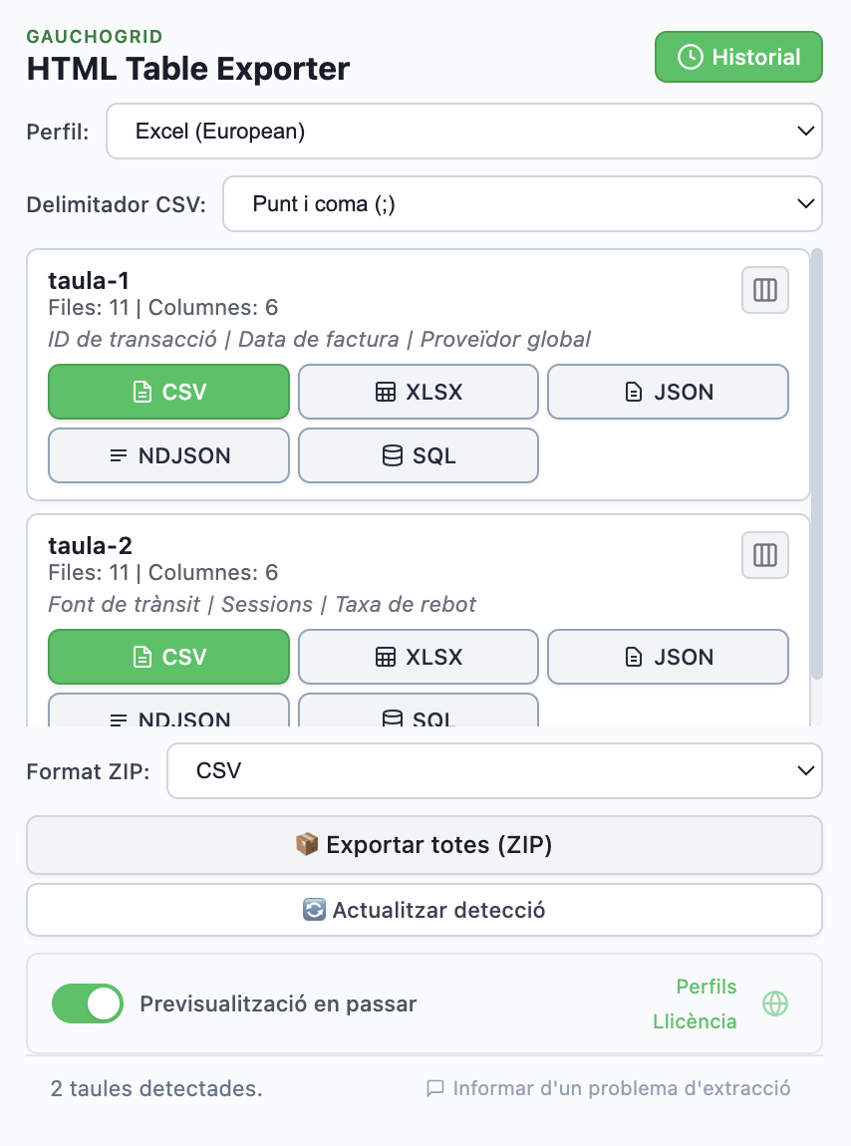Click Exportar totes (ZIP)
Image resolution: width=851 pixels, height=1146 pixels.
coord(425,844)
